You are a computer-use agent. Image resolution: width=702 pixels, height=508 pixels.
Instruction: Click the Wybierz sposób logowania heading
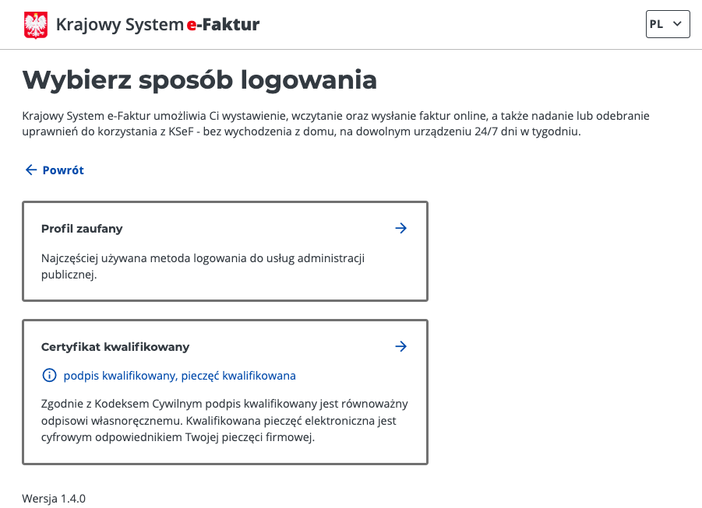199,80
